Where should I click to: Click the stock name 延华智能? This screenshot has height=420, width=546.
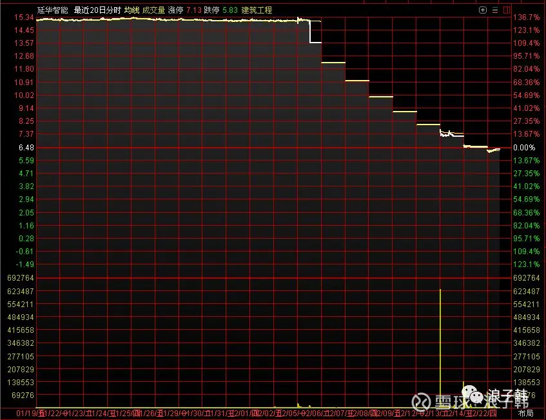53,10
